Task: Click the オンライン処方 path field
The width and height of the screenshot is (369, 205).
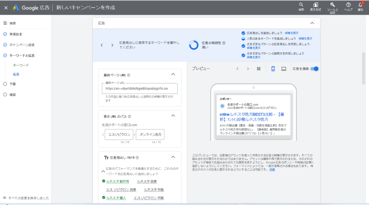Action: click(150, 135)
